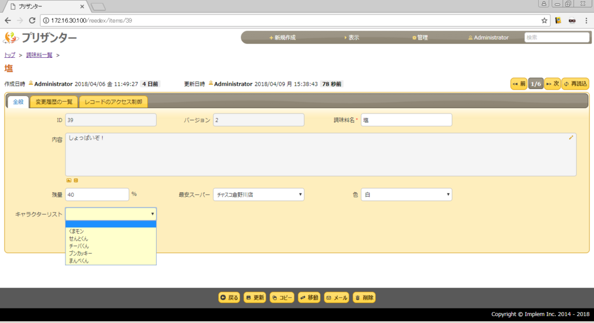Click the 戻る button

(x=229, y=298)
